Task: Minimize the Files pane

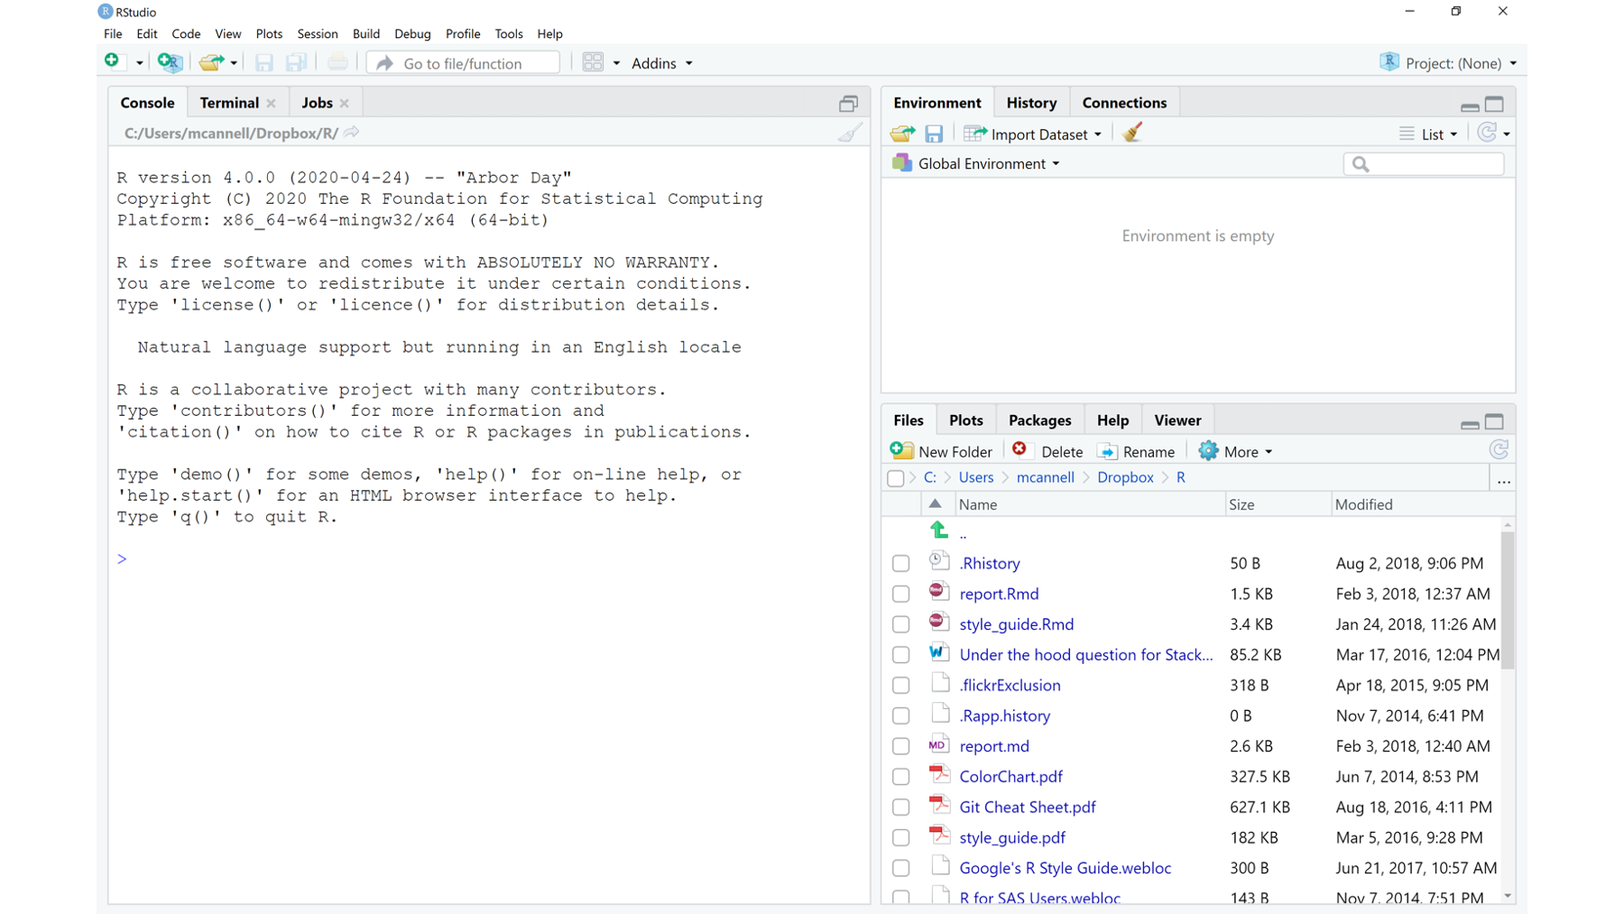Action: point(1470,424)
